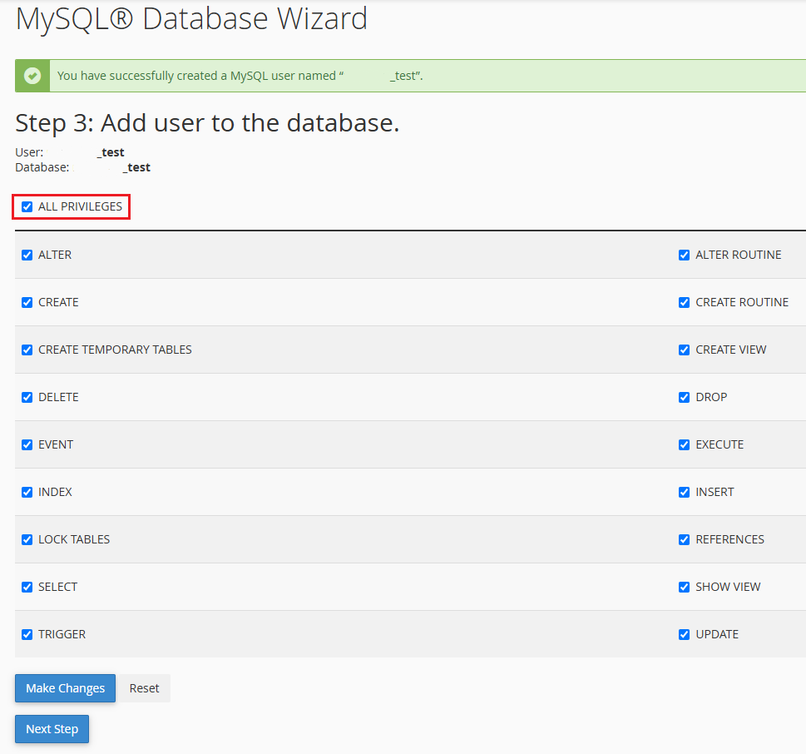Viewport: 806px width, 754px height.
Task: Untick CREATE TEMPORARY TABLES privilege
Action: (27, 350)
